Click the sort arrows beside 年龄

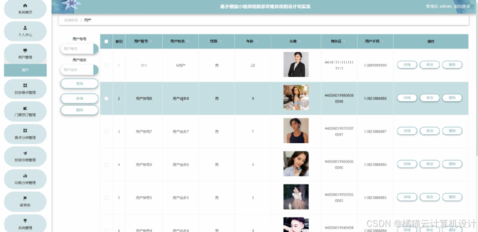coord(256,41)
